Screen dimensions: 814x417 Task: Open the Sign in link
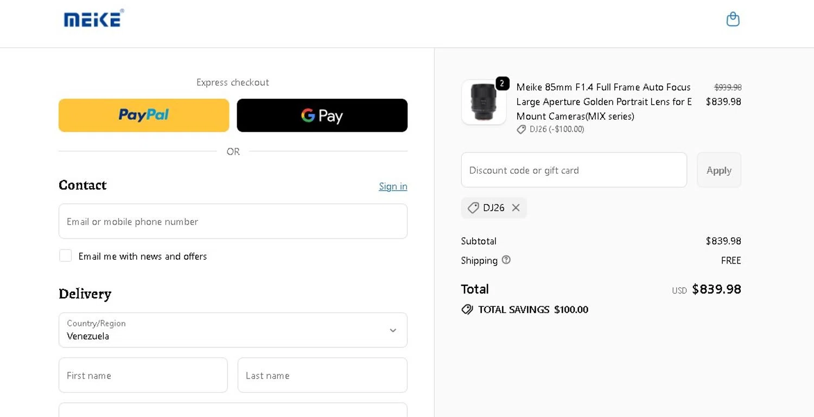point(393,186)
